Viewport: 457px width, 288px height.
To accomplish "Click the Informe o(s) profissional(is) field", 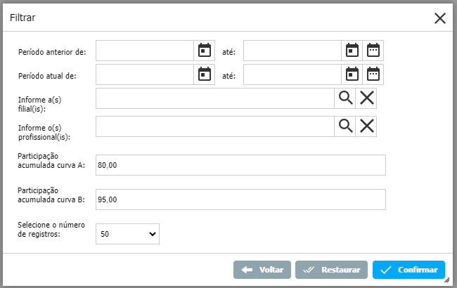I will [214, 126].
